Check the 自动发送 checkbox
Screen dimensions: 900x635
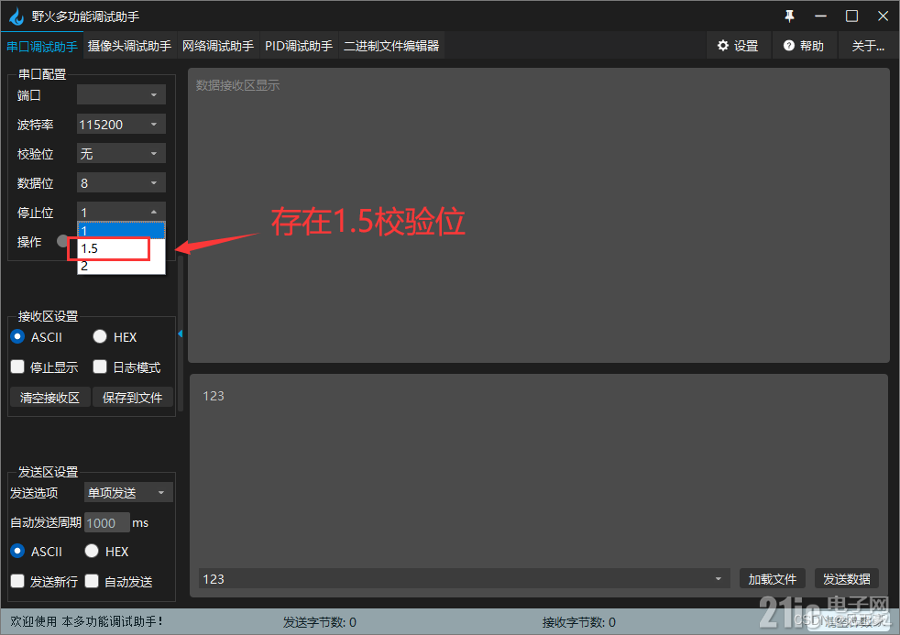92,581
